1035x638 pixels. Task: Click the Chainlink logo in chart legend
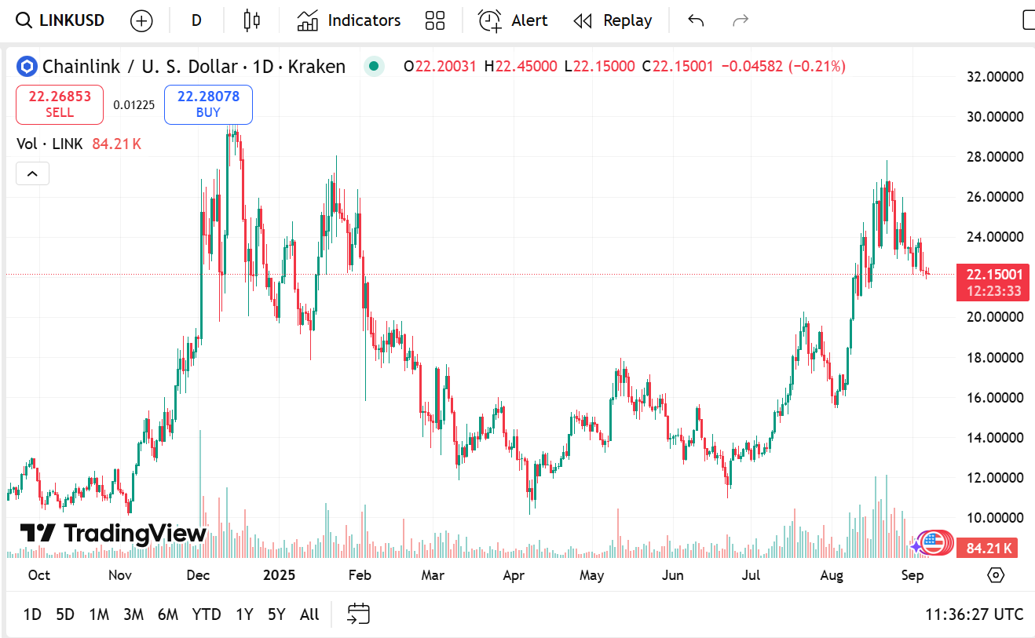27,67
